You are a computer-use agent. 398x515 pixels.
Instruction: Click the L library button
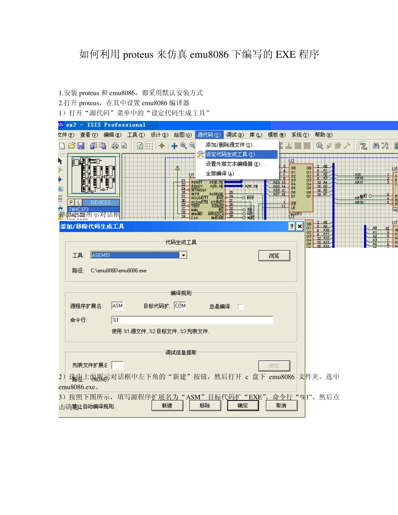pos(78,203)
